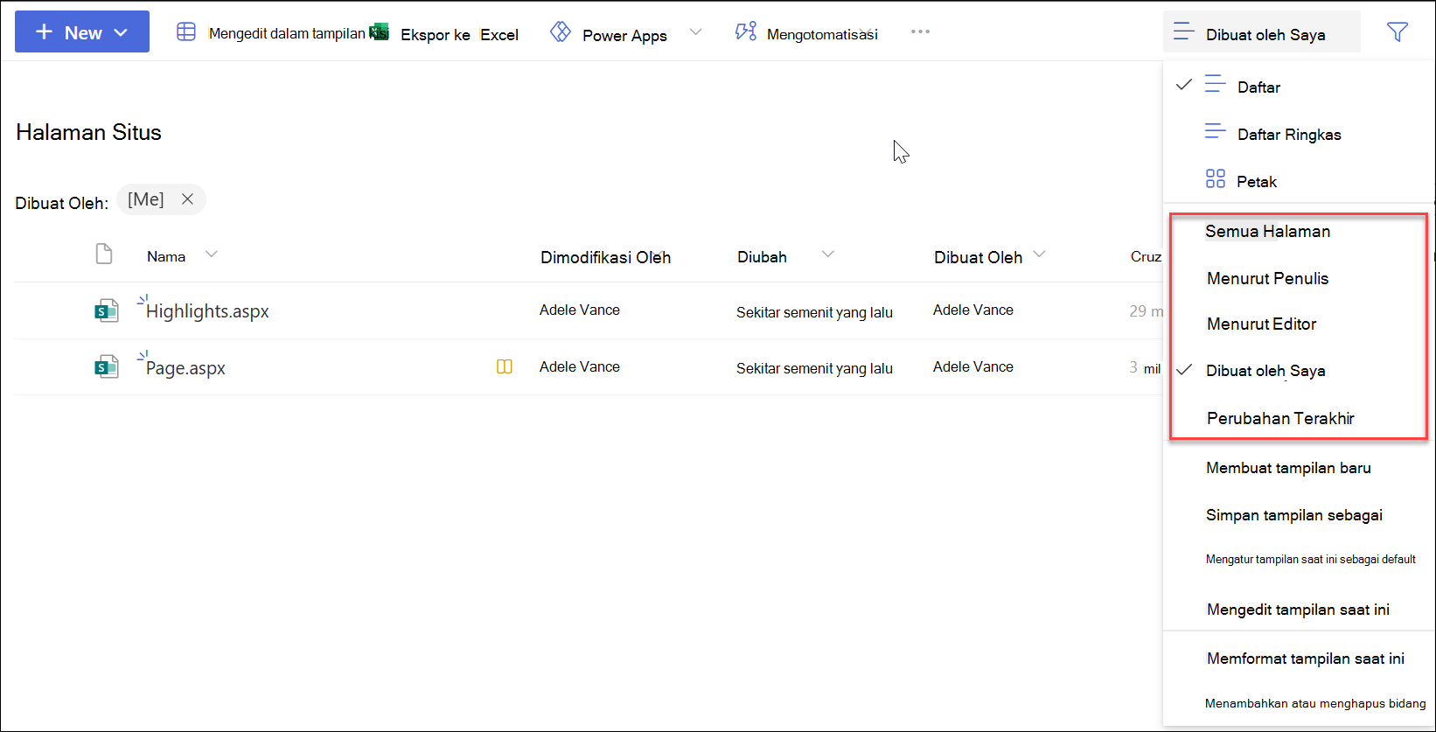
Task: Expand the Power Apps chevron
Action: (x=695, y=32)
